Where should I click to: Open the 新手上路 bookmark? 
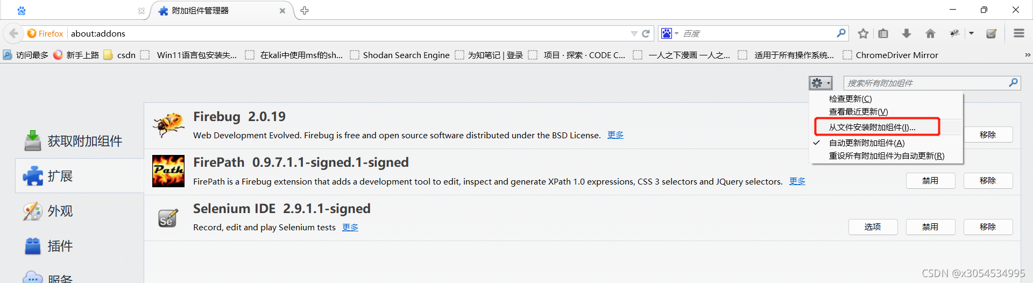tap(76, 55)
